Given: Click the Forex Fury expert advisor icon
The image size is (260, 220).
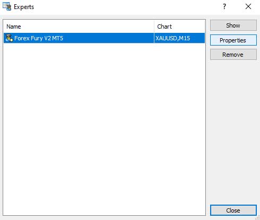Looking at the screenshot, I should [x=9, y=38].
